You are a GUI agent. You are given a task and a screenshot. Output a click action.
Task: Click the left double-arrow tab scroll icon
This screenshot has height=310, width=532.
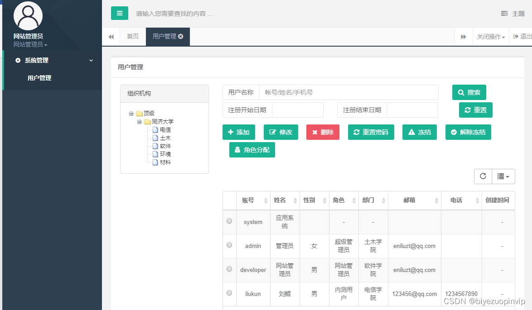click(111, 36)
